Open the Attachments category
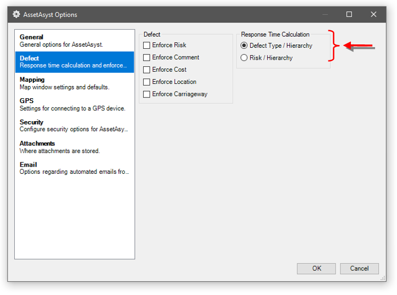 tap(74, 147)
